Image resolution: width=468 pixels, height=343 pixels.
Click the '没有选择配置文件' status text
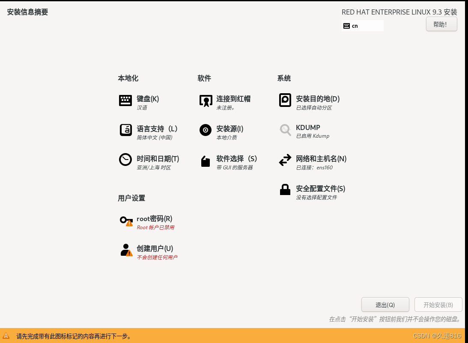click(x=316, y=197)
